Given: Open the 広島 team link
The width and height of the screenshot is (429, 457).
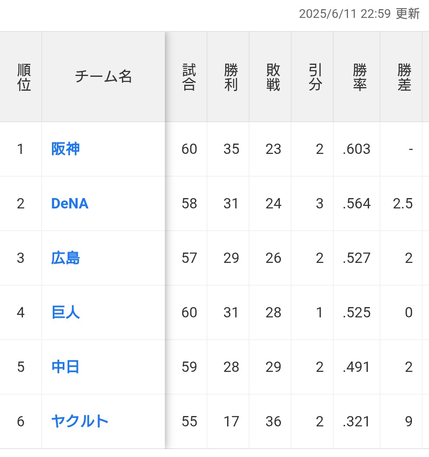Looking at the screenshot, I should tap(65, 258).
